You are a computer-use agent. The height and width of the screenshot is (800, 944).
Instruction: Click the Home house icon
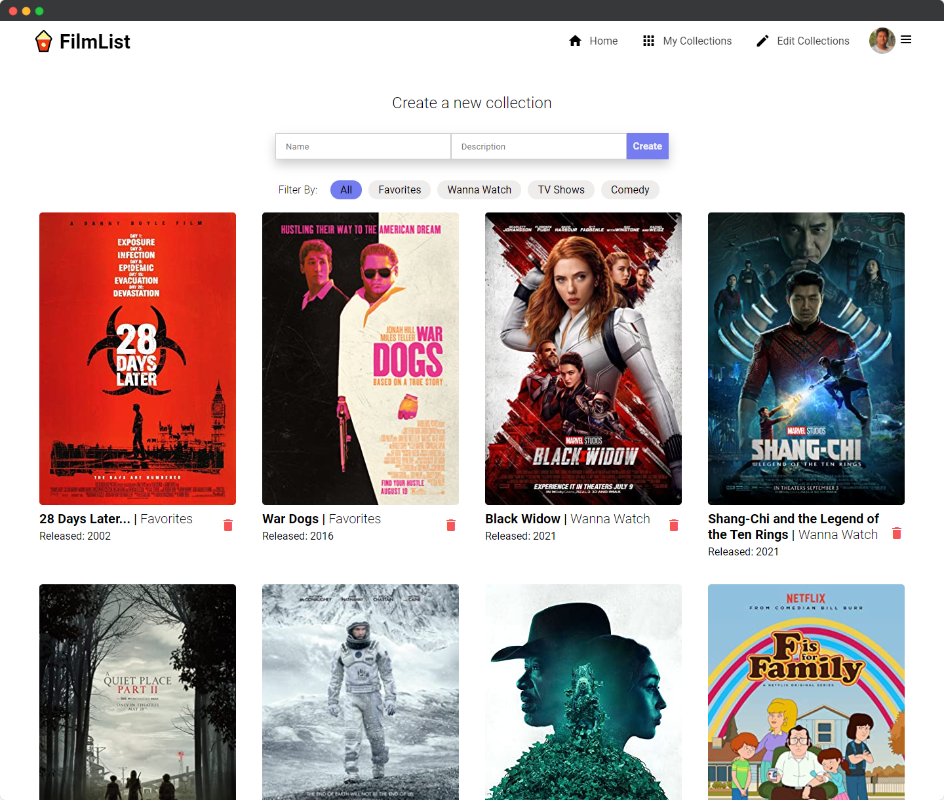(x=576, y=41)
